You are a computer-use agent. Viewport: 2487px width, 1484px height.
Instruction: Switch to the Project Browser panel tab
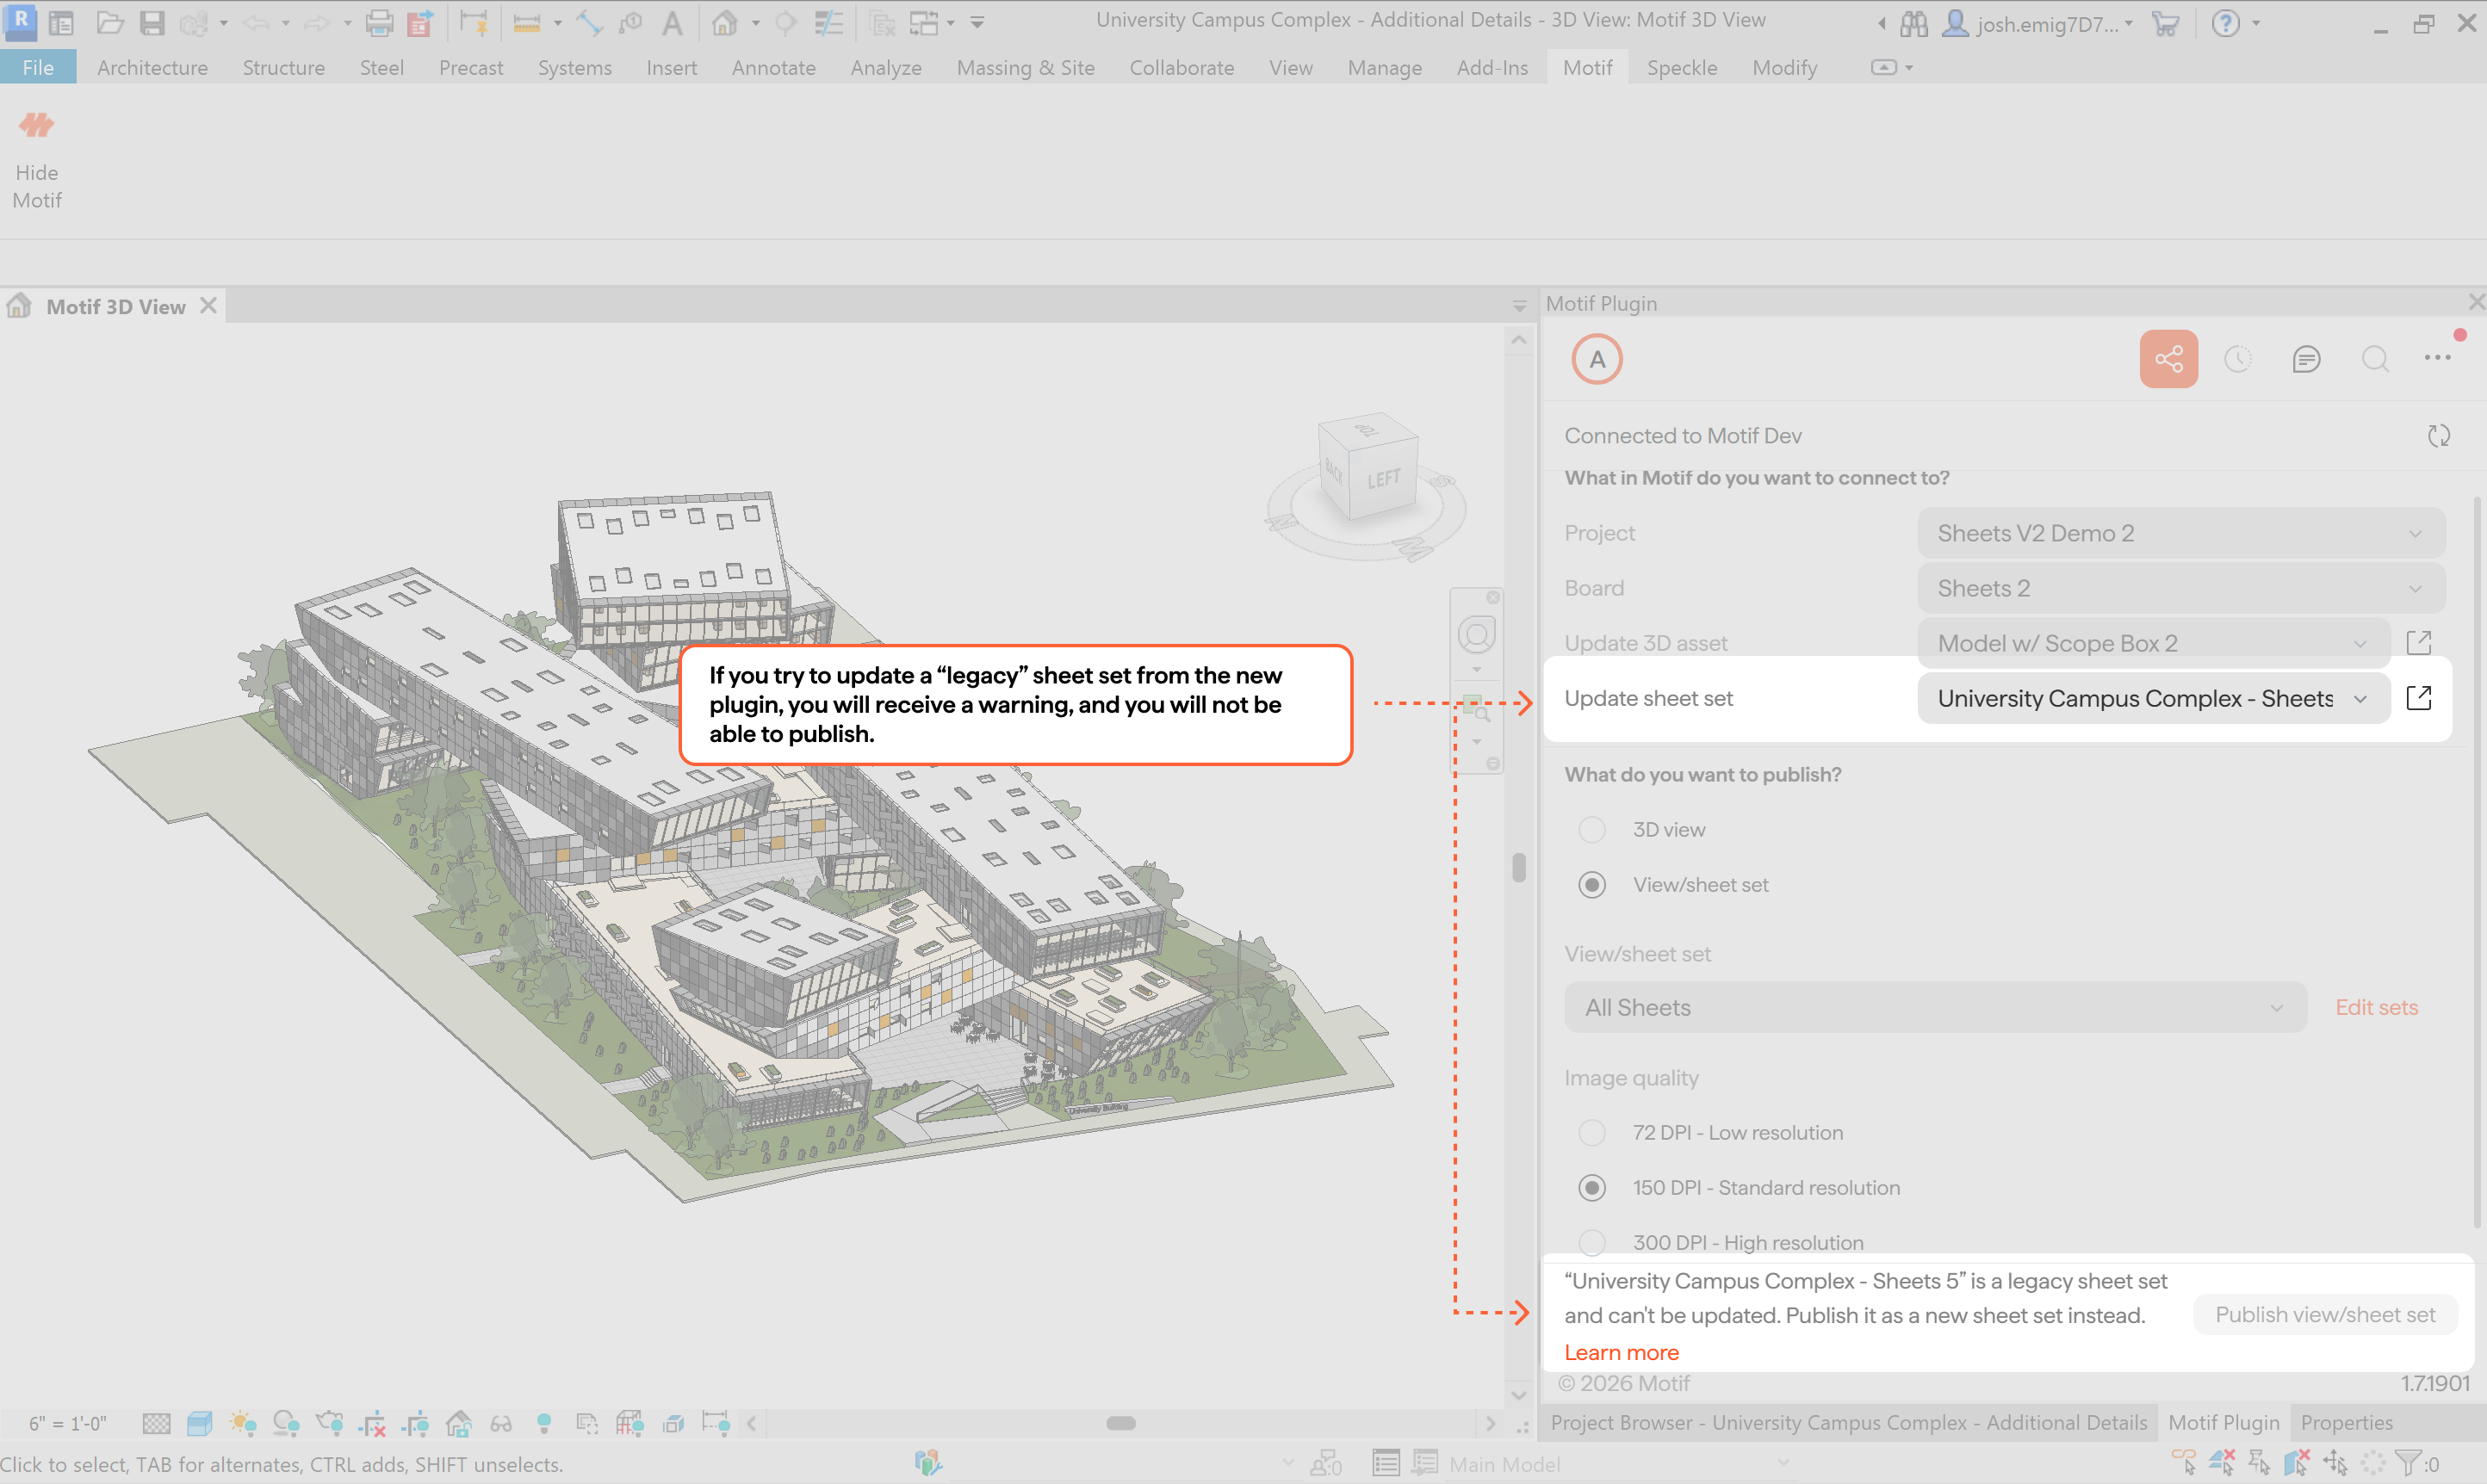click(x=1849, y=1422)
